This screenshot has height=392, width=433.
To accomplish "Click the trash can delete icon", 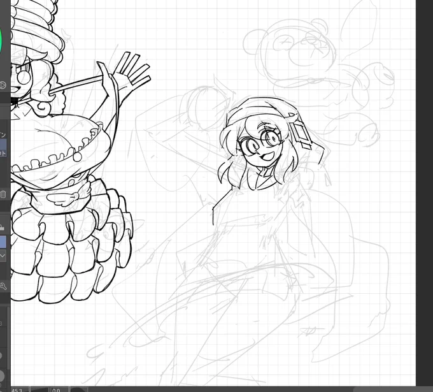I will coord(3,194).
